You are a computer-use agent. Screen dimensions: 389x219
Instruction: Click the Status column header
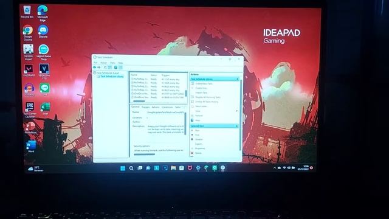154,75
